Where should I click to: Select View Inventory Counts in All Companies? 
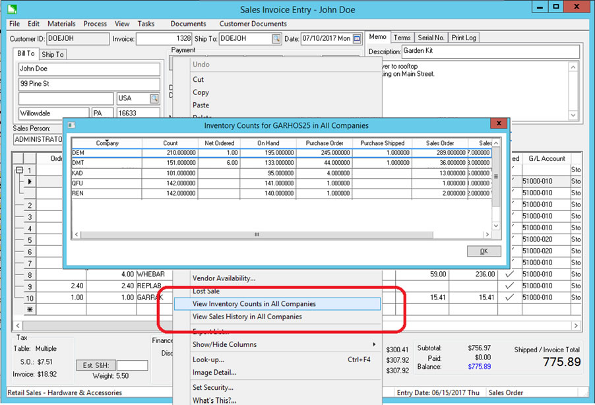(x=254, y=304)
